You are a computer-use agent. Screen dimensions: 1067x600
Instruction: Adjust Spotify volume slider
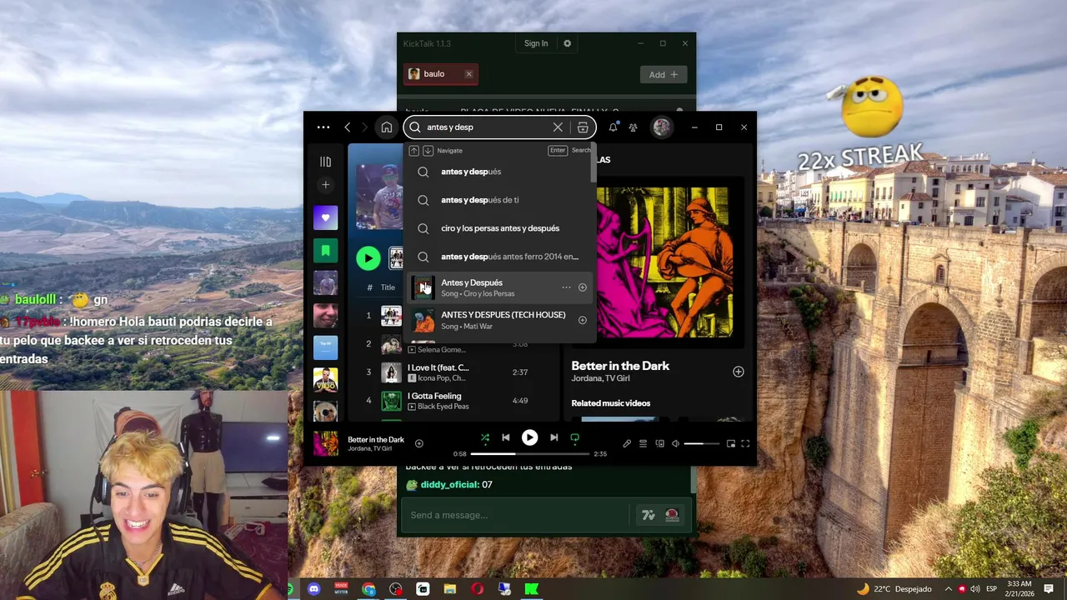tap(701, 444)
